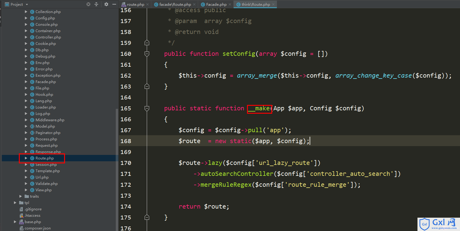The image size is (460, 231).
Task: Click the traits folder icon
Action: (x=27, y=196)
